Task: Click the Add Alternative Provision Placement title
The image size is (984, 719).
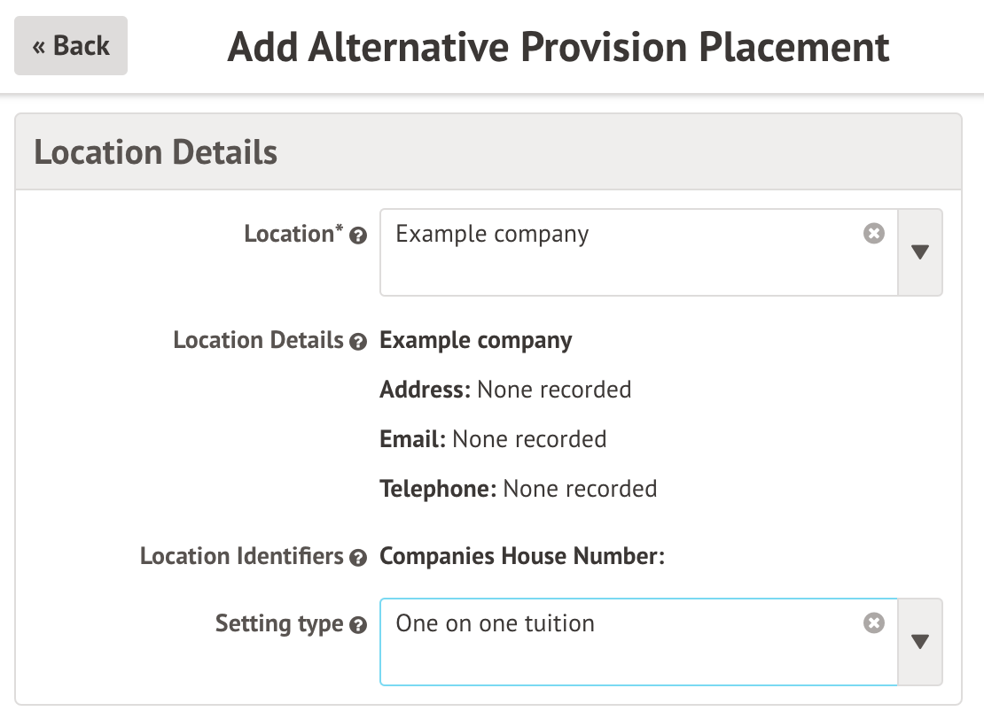Action: (x=558, y=47)
